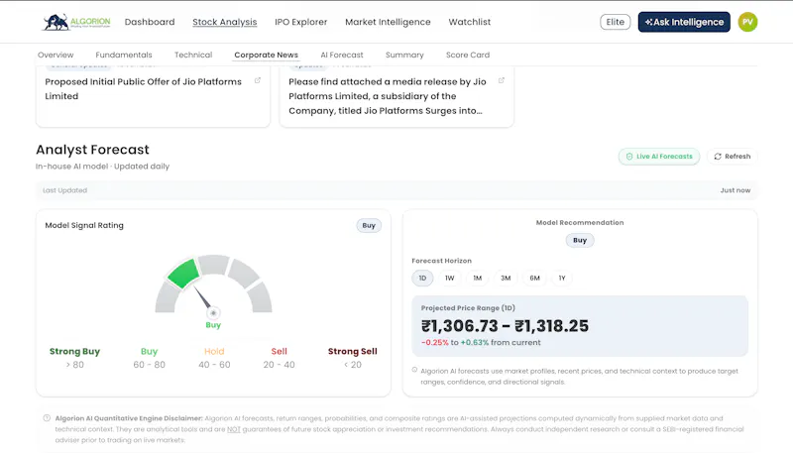Screen dimensions: 793x453
Task: Open the Score Card tab
Action: 468,55
